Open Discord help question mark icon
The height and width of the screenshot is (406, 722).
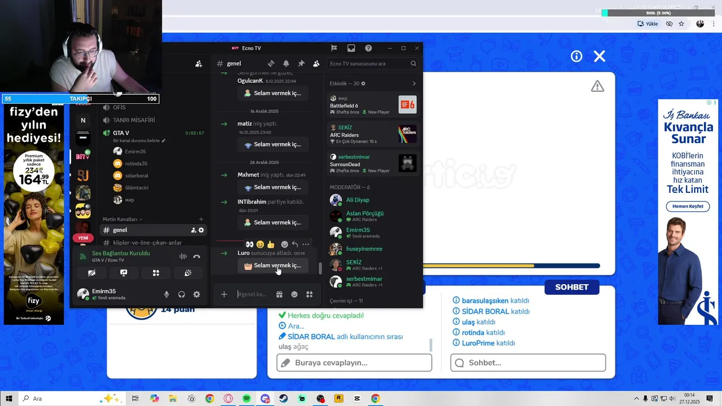tap(368, 48)
